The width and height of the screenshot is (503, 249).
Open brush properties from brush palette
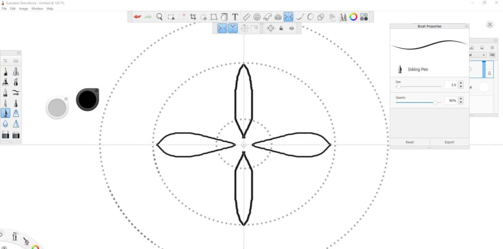[x=5, y=60]
